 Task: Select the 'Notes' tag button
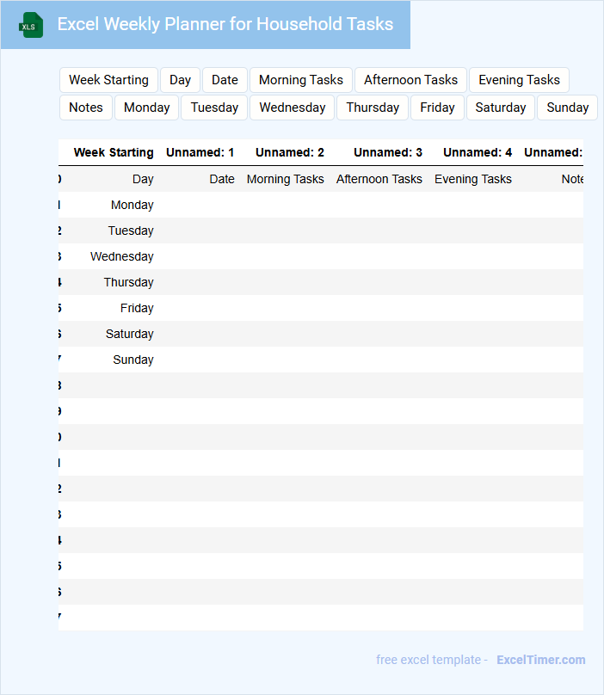(x=86, y=108)
